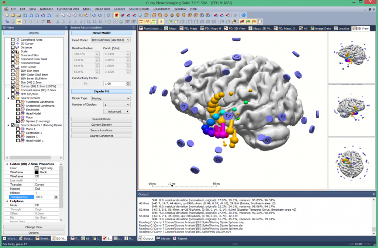
Task: Click the Conductivity Factor 1.00 input field
Action: click(x=114, y=84)
